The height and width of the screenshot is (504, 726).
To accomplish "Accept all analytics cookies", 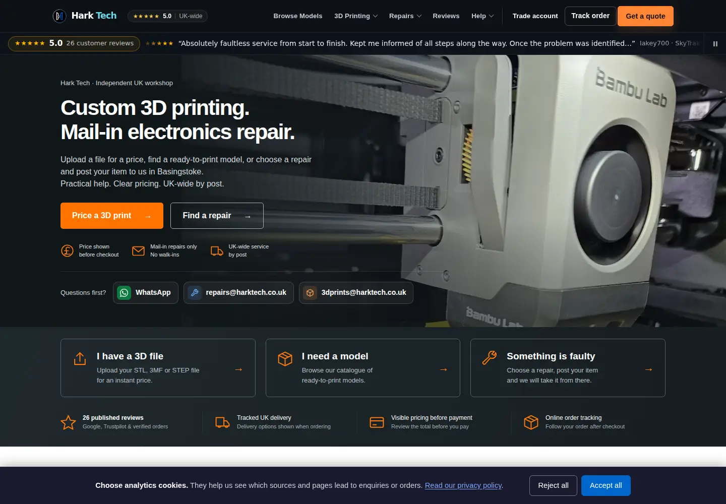I will tap(606, 485).
